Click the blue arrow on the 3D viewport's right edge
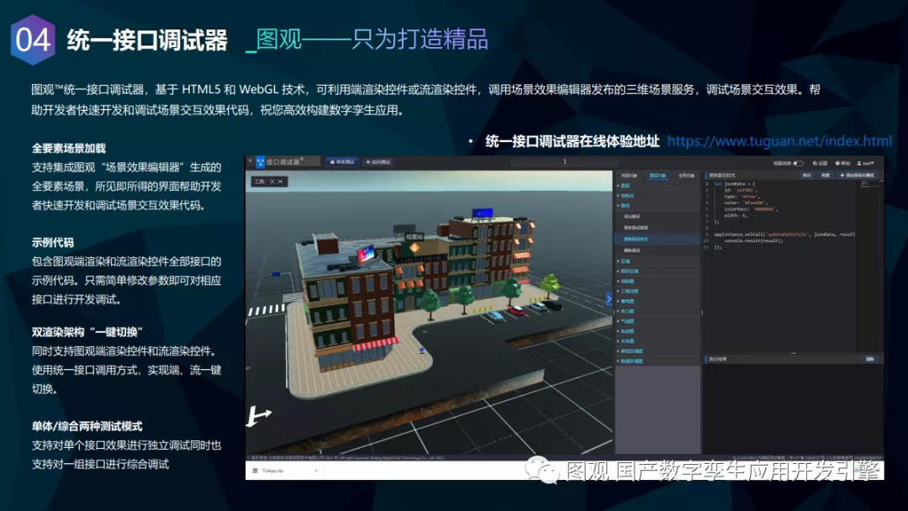 point(609,298)
